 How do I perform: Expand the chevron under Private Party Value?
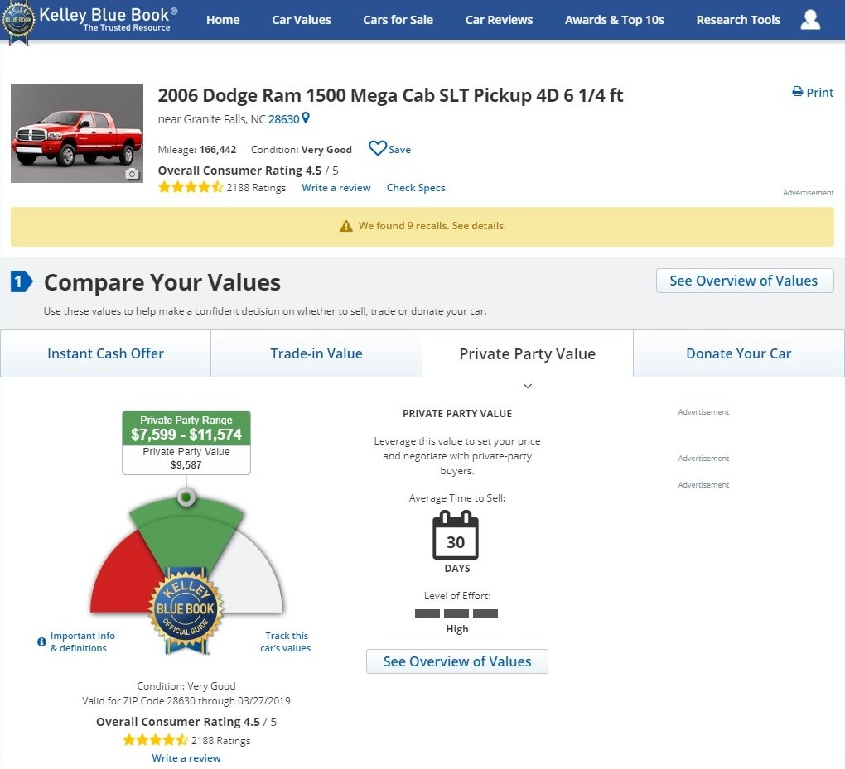(x=528, y=386)
